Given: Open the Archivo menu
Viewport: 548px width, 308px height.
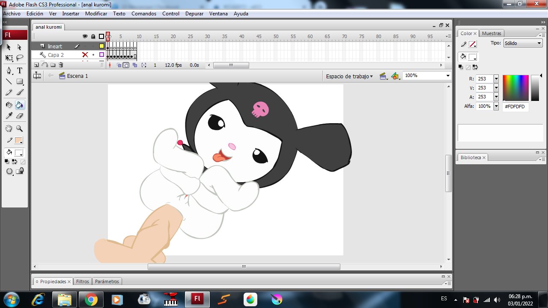Looking at the screenshot, I should pyautogui.click(x=12, y=14).
